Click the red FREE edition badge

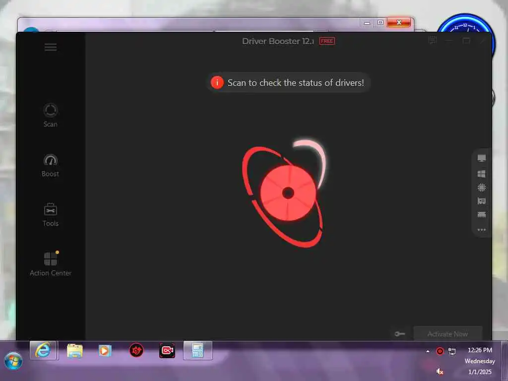[327, 41]
